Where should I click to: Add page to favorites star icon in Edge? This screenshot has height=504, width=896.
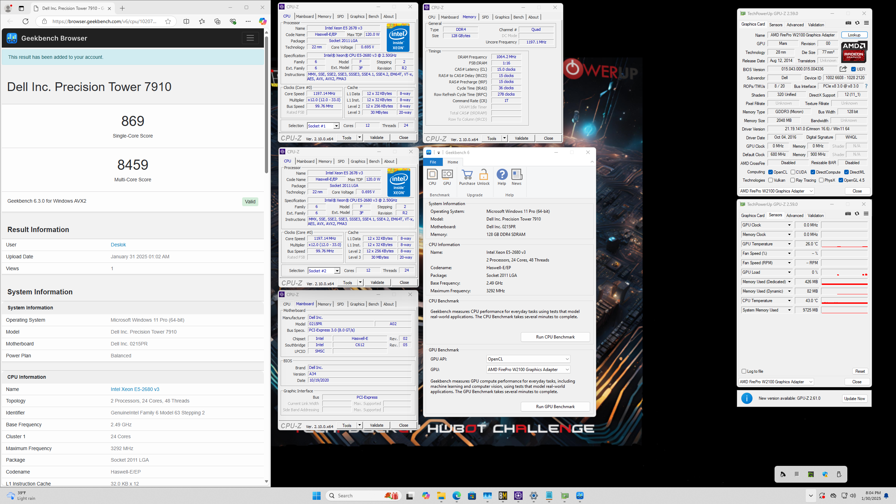(x=168, y=21)
